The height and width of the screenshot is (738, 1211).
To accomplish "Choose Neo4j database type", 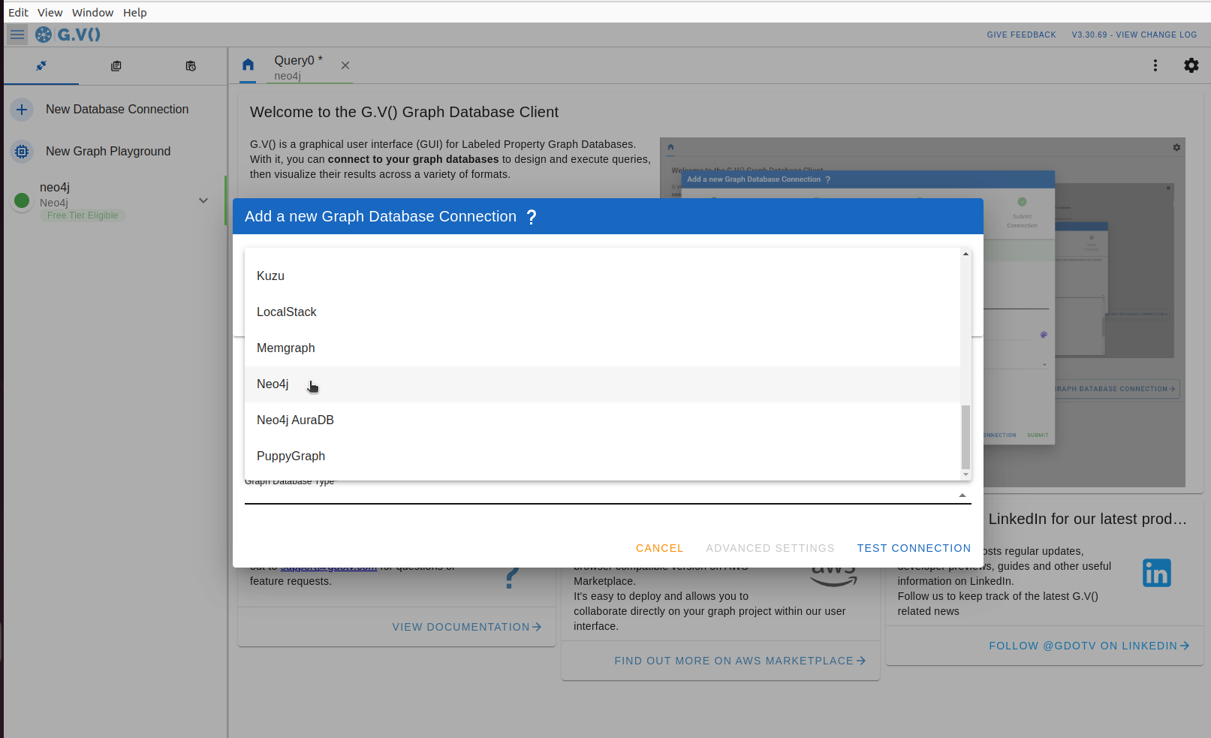I will coord(602,384).
